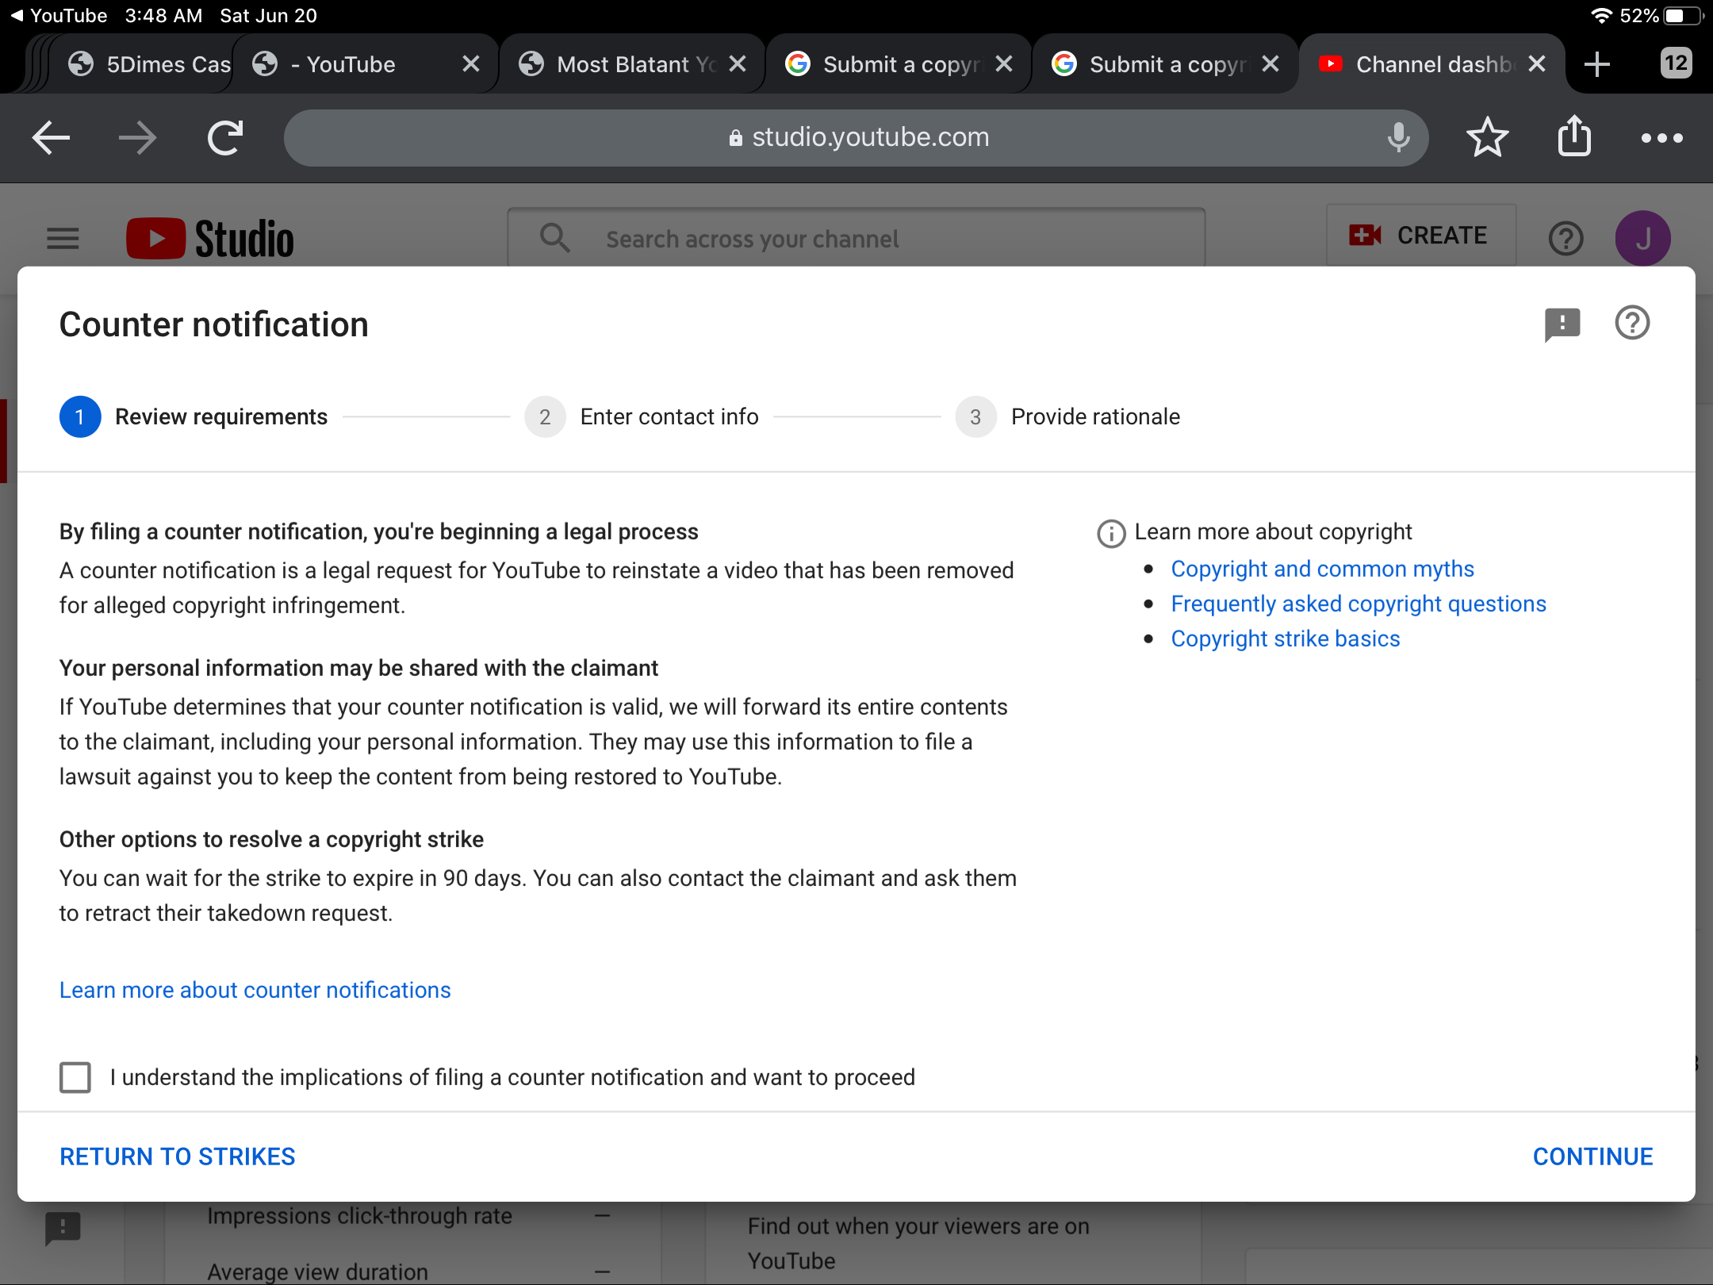This screenshot has width=1713, height=1285.
Task: Open Frequently asked copyright questions link
Action: pos(1359,604)
